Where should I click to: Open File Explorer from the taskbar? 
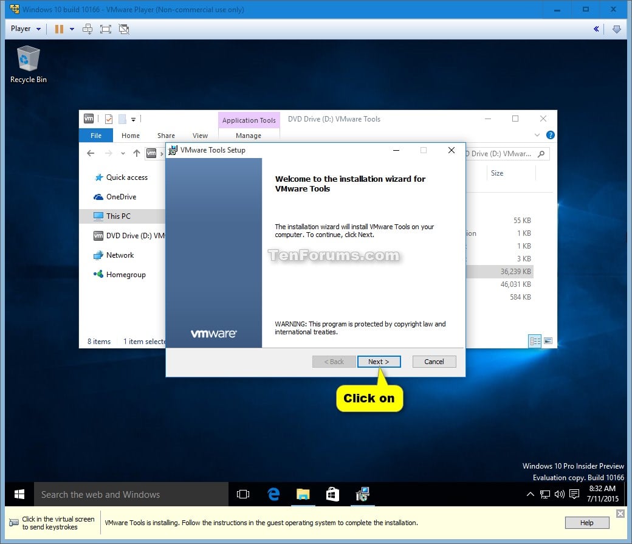pos(303,494)
